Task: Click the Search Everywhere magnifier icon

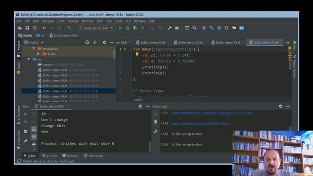Action: pyautogui.click(x=194, y=28)
